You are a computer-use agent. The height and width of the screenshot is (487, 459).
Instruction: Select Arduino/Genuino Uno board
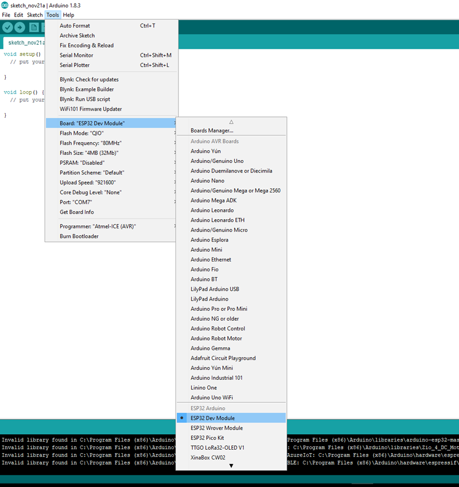[231, 161]
